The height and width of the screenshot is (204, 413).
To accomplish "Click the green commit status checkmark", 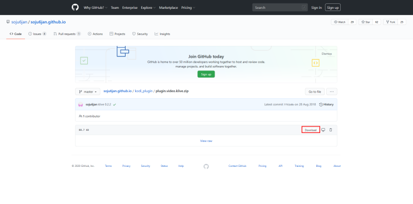I will point(115,104).
